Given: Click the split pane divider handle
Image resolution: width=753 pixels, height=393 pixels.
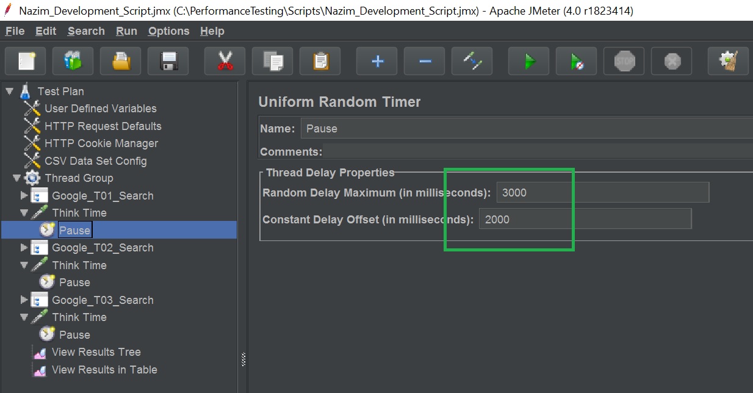Looking at the screenshot, I should point(243,359).
